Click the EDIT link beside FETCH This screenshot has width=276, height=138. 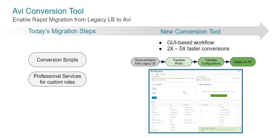tap(158, 98)
